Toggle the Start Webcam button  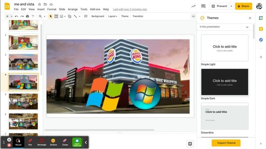[x=77, y=142]
